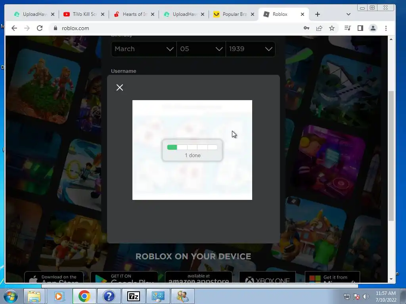
Task: Open the Help question mark taskbar icon
Action: tap(109, 296)
